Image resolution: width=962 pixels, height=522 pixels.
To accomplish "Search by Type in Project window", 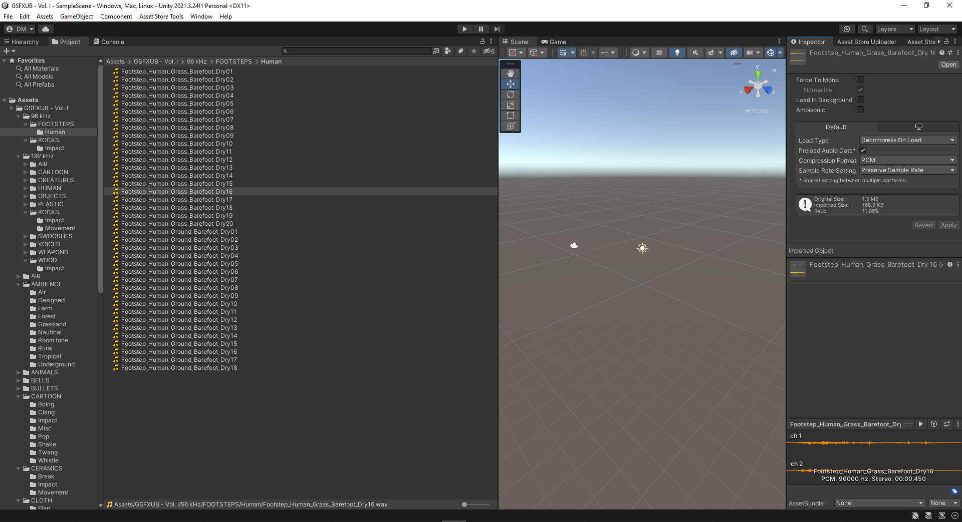I will click(447, 51).
